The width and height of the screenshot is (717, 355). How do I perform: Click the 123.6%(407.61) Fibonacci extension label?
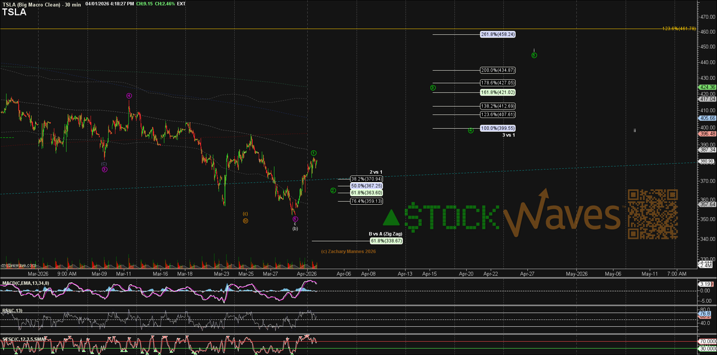pyautogui.click(x=497, y=114)
